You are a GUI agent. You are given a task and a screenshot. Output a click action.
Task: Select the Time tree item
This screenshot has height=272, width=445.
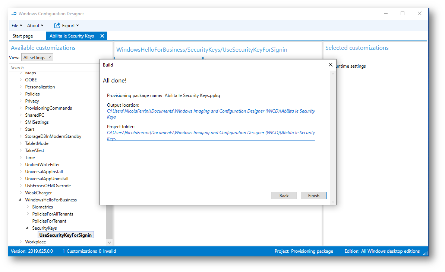tap(30, 158)
